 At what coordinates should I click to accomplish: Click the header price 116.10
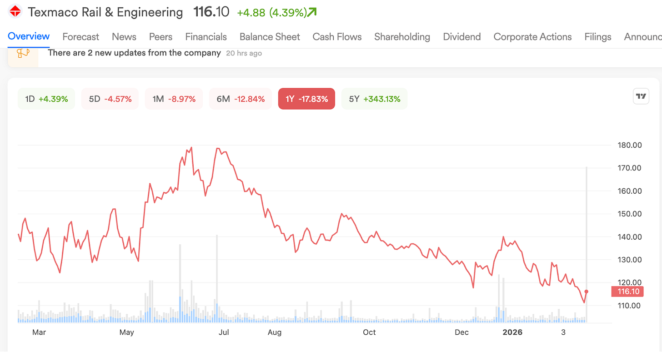tap(211, 12)
